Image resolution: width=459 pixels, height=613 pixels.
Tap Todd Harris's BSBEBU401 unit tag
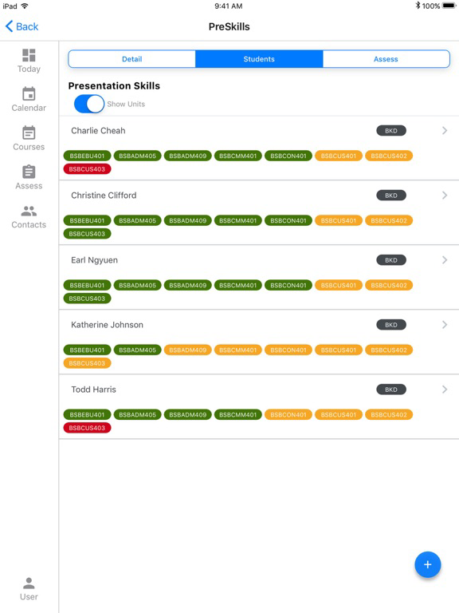pos(87,415)
